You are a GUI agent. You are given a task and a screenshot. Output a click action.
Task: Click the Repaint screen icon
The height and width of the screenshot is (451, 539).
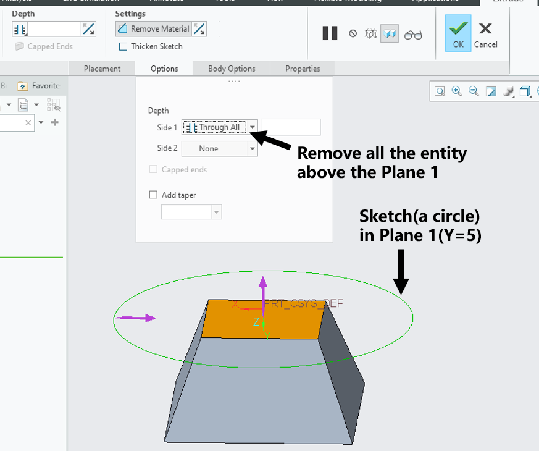pyautogui.click(x=491, y=91)
